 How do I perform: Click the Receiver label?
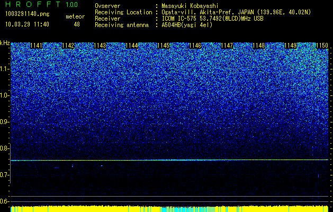[107, 19]
